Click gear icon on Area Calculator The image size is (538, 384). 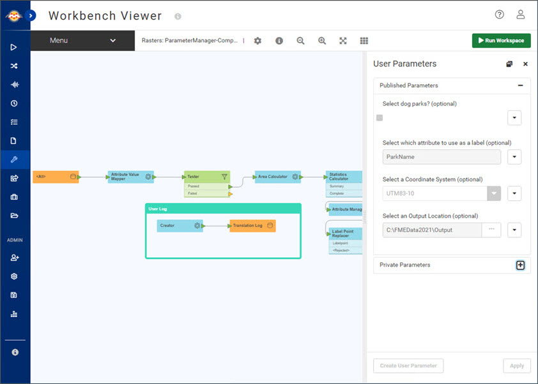(295, 177)
